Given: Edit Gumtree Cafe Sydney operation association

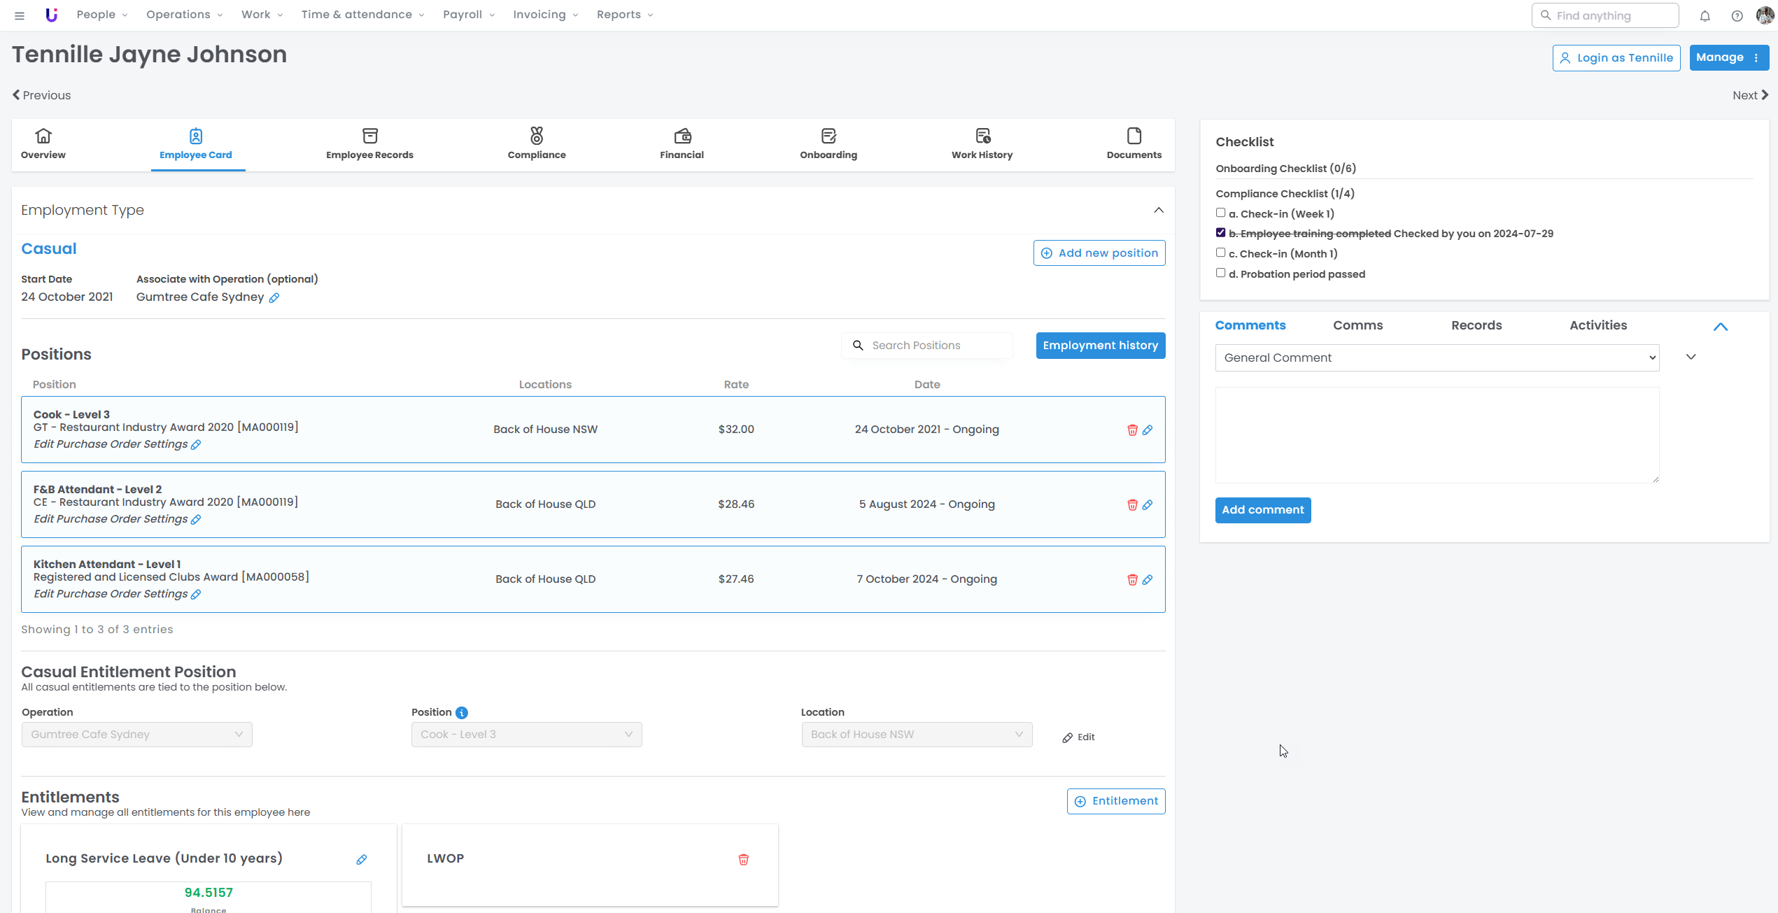Looking at the screenshot, I should (274, 298).
